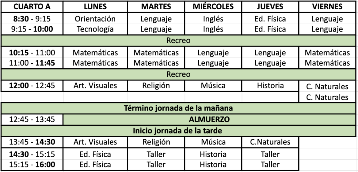Select the CUARTO A header cell
Image resolution: width=358 pixels, height=172 pixels.
[x=32, y=7]
